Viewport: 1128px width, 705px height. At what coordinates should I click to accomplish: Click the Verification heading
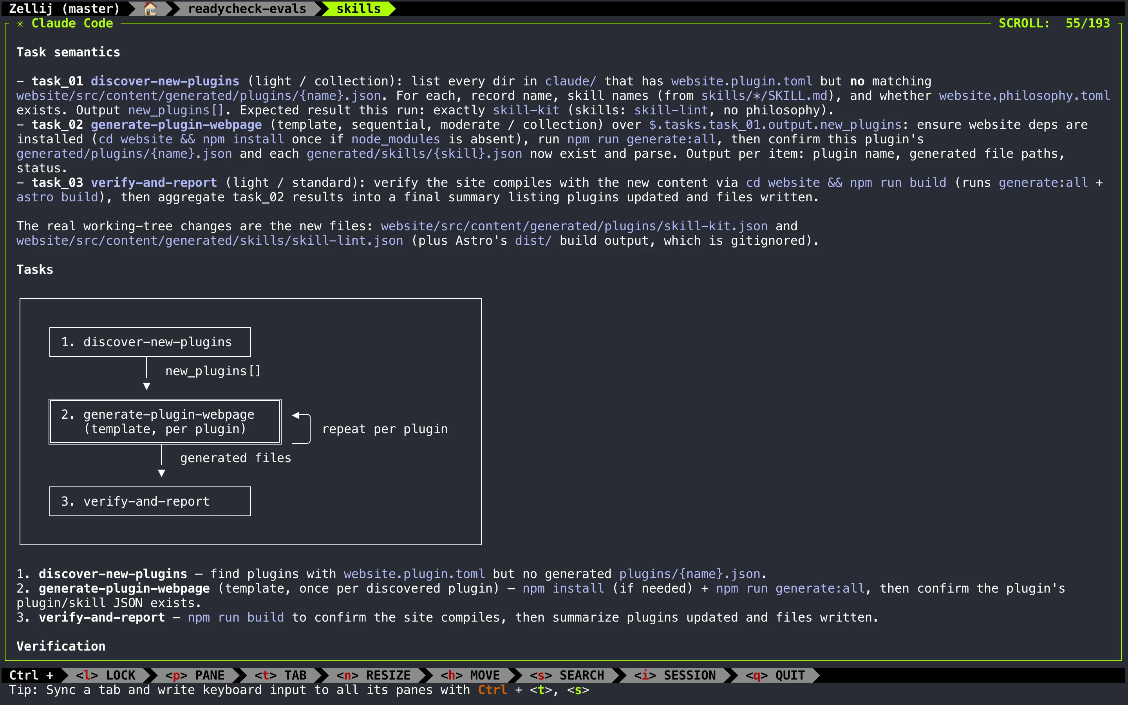pyautogui.click(x=61, y=646)
